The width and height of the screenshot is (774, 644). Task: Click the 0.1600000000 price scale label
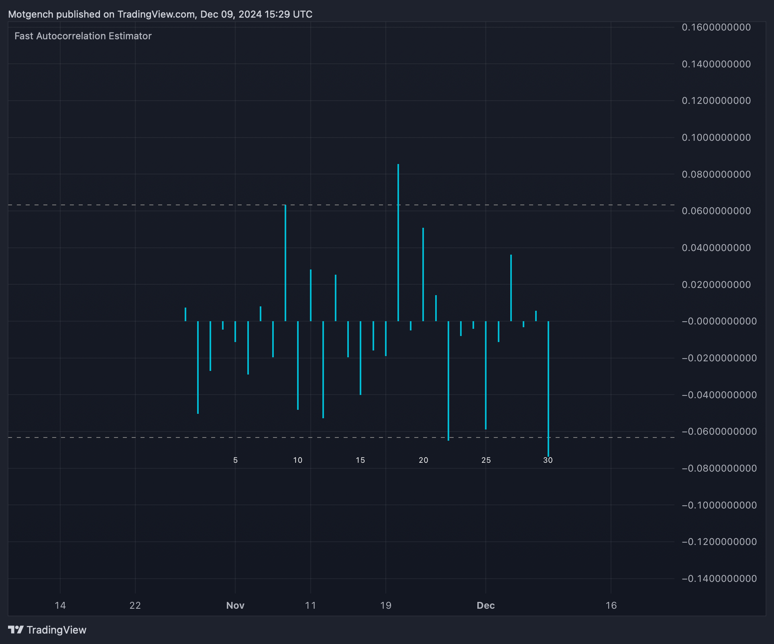click(716, 27)
